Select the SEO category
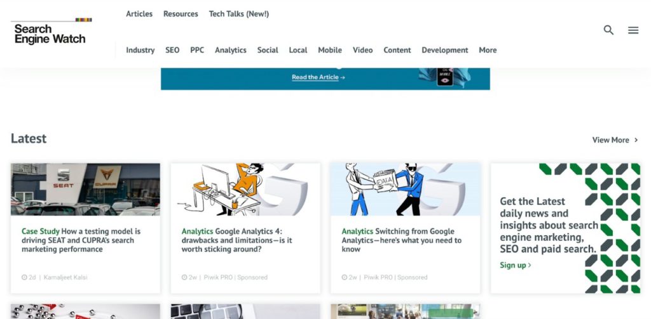Image resolution: width=651 pixels, height=319 pixels. click(x=172, y=50)
